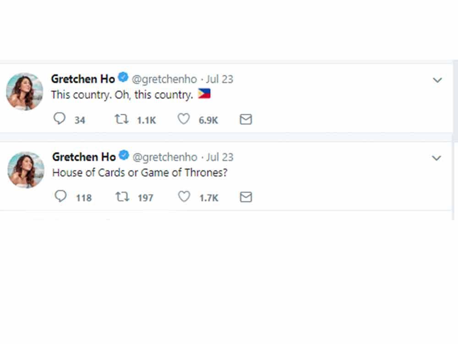The width and height of the screenshot is (458, 344).
Task: Click the avatar of the second tweet
Action: 26,170
